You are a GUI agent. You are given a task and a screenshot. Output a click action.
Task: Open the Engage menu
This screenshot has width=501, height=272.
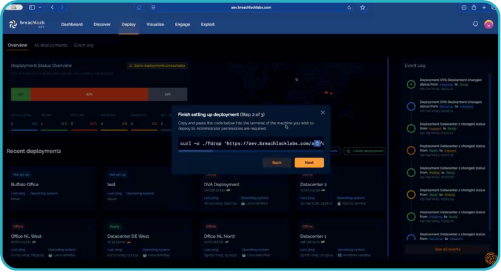pyautogui.click(x=182, y=24)
